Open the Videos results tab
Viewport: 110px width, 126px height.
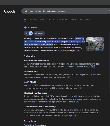coord(51,19)
